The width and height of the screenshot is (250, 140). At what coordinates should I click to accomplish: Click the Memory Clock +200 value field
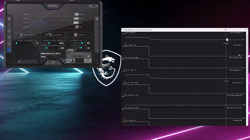pyautogui.click(x=62, y=48)
